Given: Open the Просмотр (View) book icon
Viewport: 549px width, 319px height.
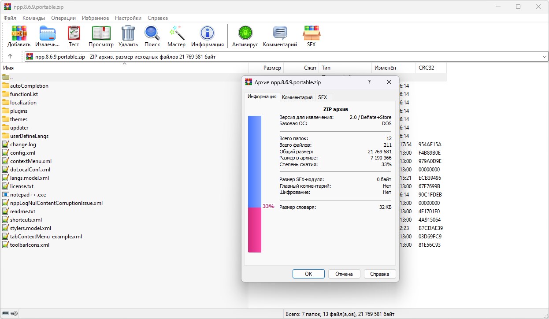Looking at the screenshot, I should click(101, 33).
